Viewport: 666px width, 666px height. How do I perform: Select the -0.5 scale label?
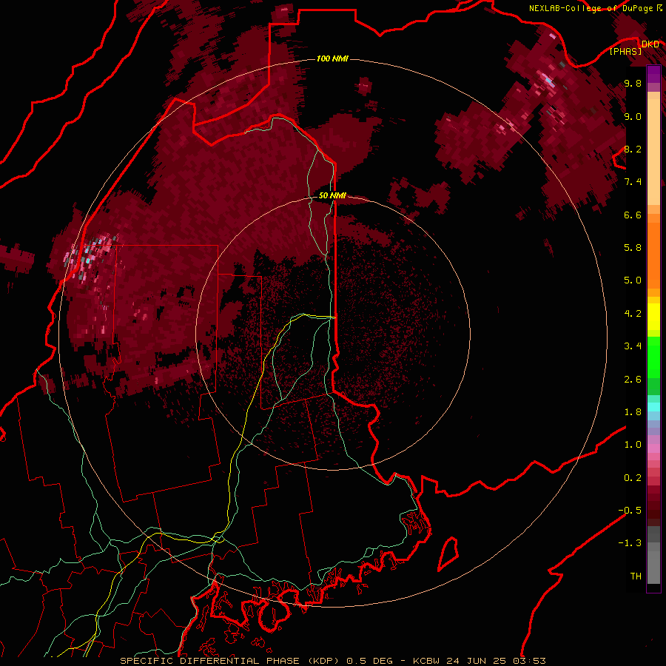pos(630,511)
